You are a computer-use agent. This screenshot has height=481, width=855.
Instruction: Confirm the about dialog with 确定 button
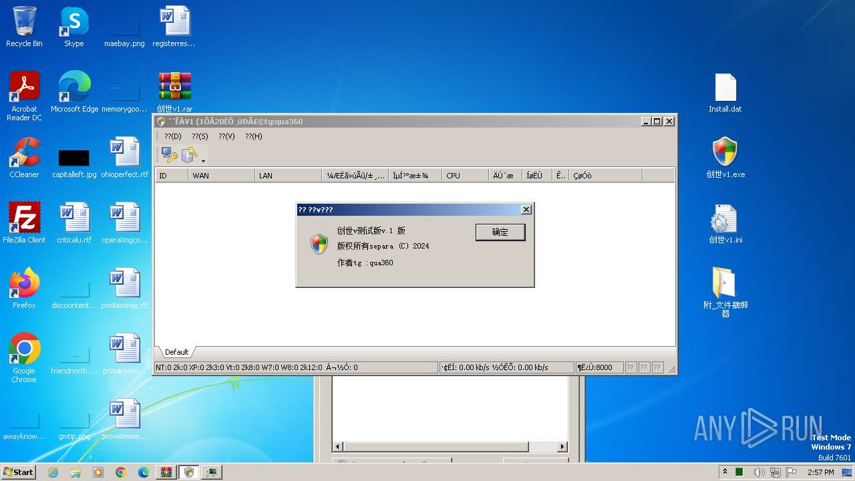500,232
